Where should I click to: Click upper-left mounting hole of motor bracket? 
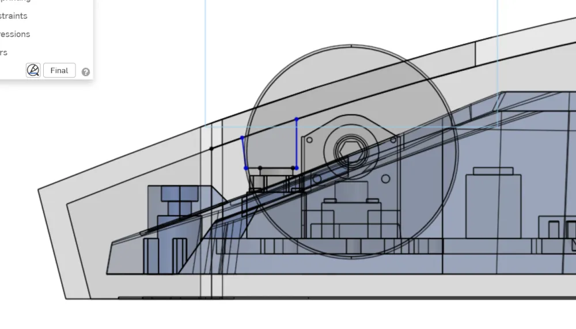(x=309, y=139)
